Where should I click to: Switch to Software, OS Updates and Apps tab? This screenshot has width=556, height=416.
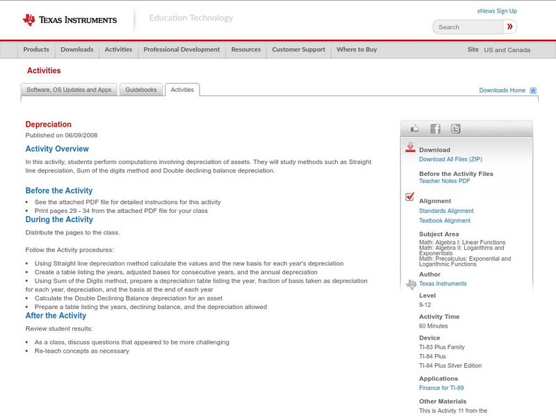tap(69, 90)
